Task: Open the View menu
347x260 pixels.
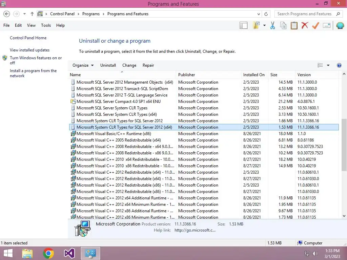Action: pyautogui.click(x=31, y=25)
